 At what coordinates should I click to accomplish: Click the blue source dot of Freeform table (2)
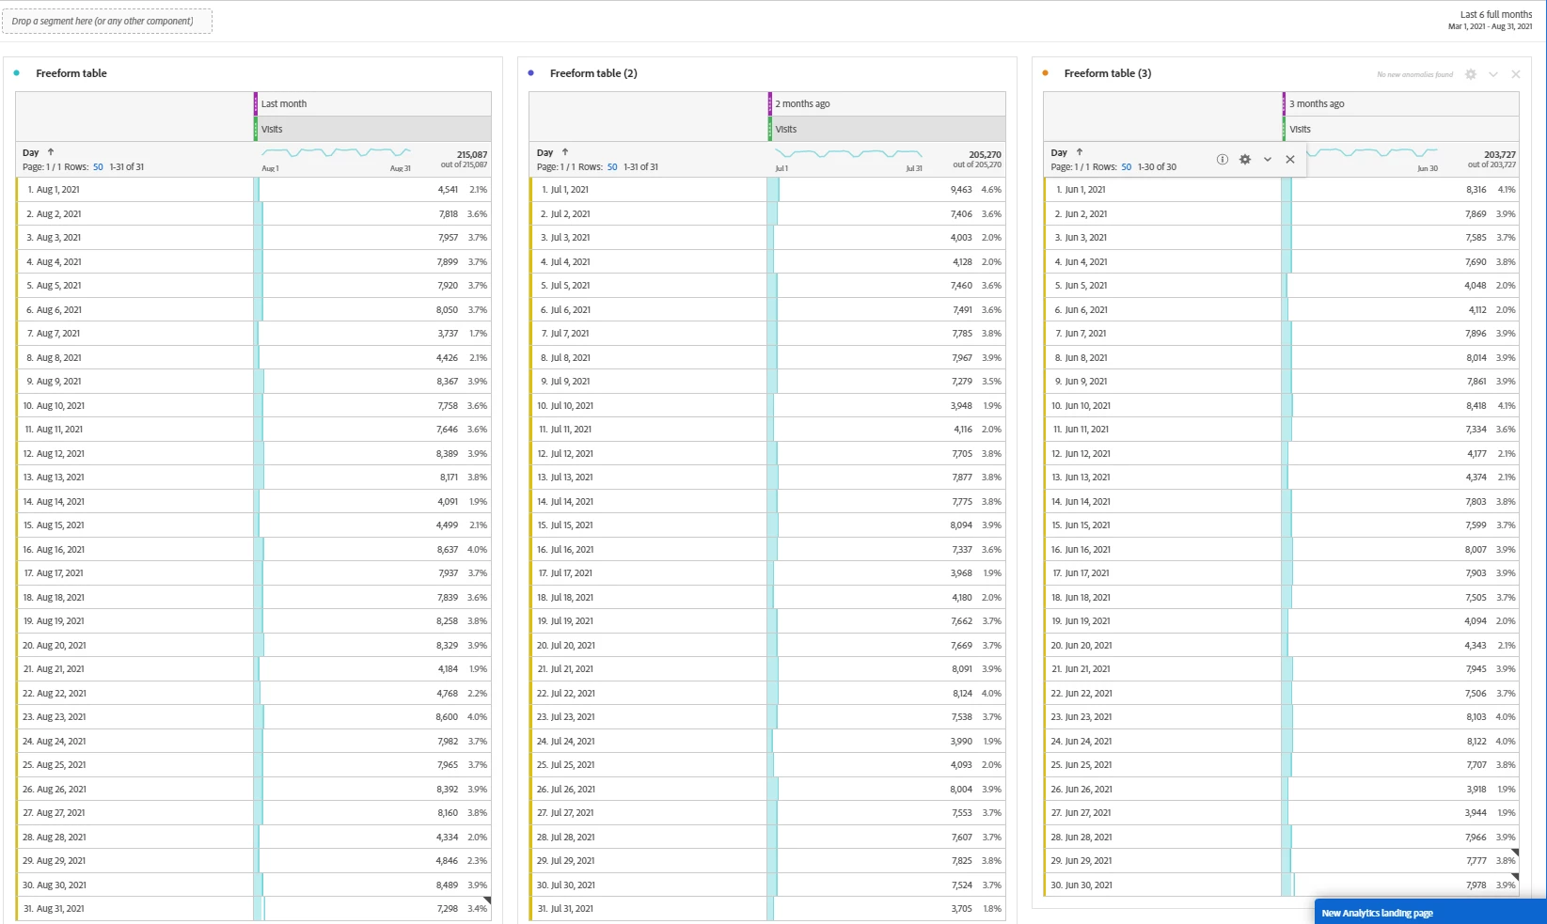point(531,73)
